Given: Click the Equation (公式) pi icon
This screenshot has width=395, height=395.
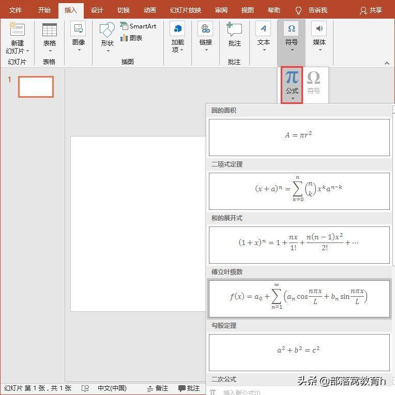Looking at the screenshot, I should point(292,77).
